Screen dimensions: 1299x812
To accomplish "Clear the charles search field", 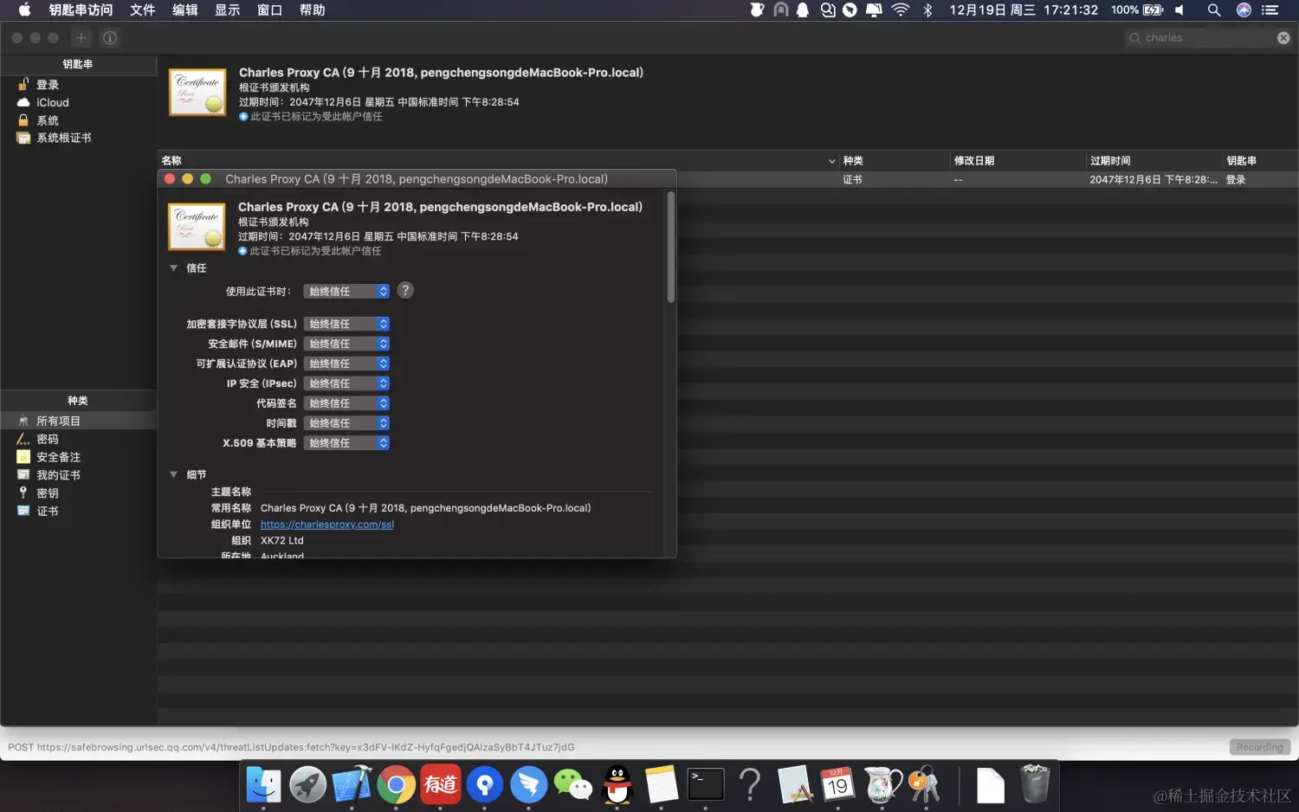I will click(1283, 38).
